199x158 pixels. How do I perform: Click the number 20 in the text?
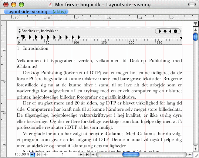coord(77,103)
